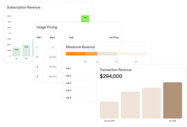
Task: Click the Subscription Revenue card title
Action: tap(24, 7)
